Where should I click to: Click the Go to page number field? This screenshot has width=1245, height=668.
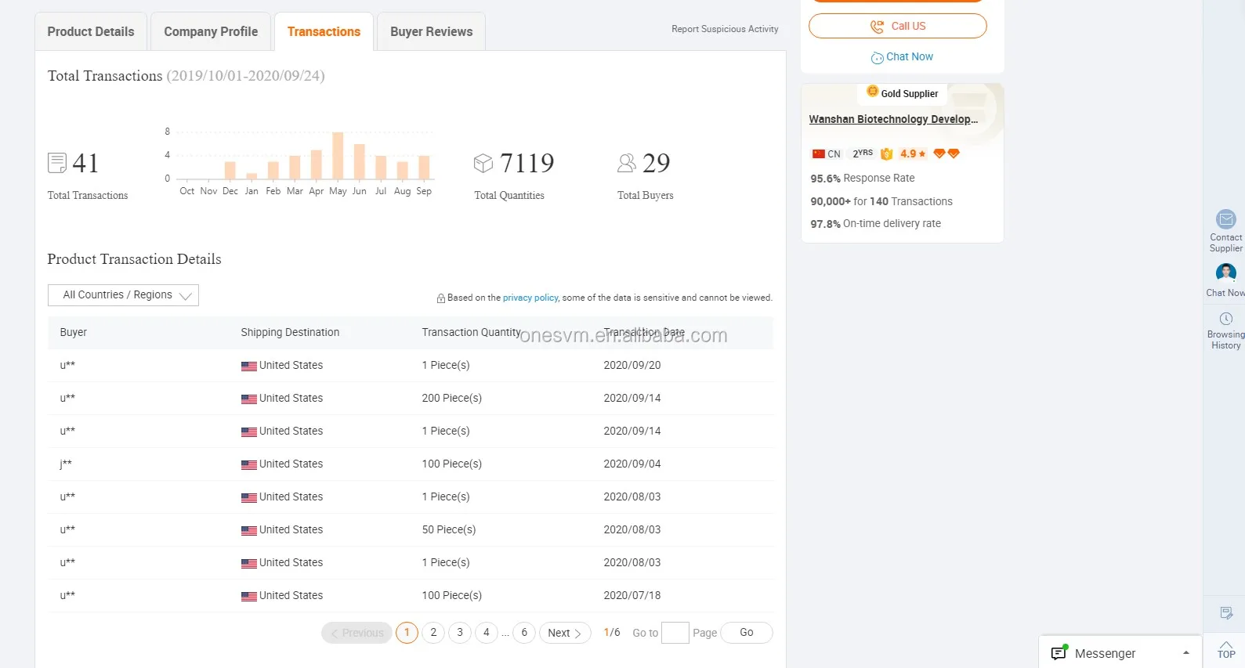[675, 633]
